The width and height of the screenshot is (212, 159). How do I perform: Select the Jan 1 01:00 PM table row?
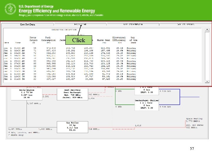70,79
